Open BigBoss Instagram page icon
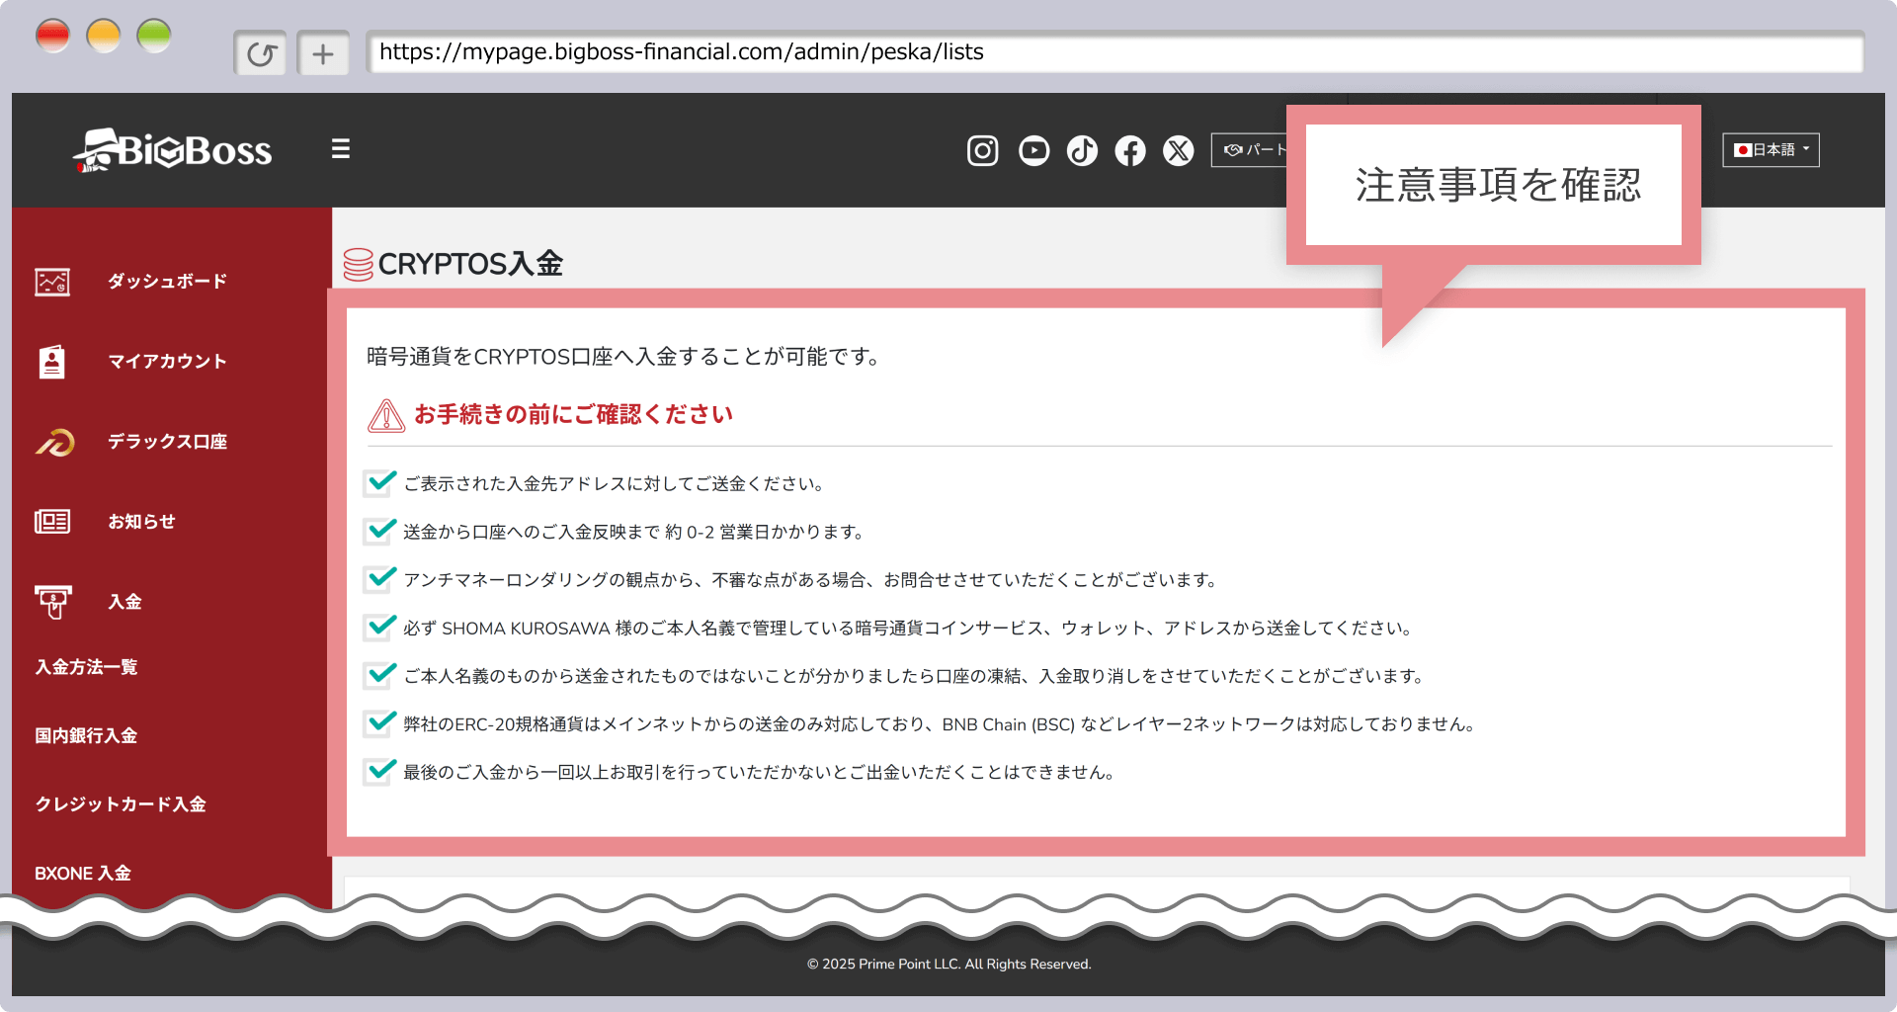Viewport: 1897px width, 1012px height. click(x=982, y=150)
